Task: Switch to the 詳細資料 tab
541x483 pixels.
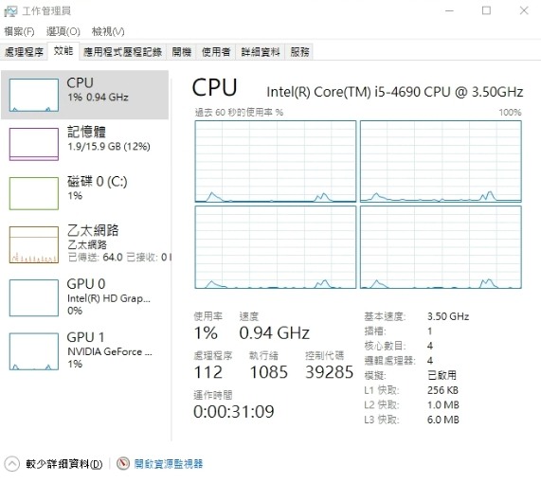Action: pyautogui.click(x=261, y=52)
